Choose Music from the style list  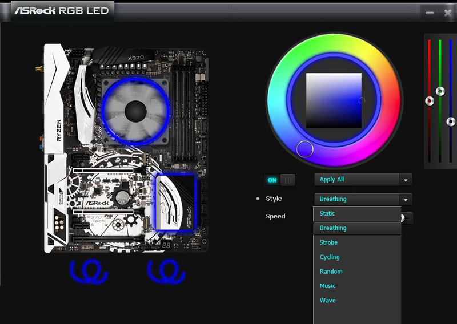point(357,286)
